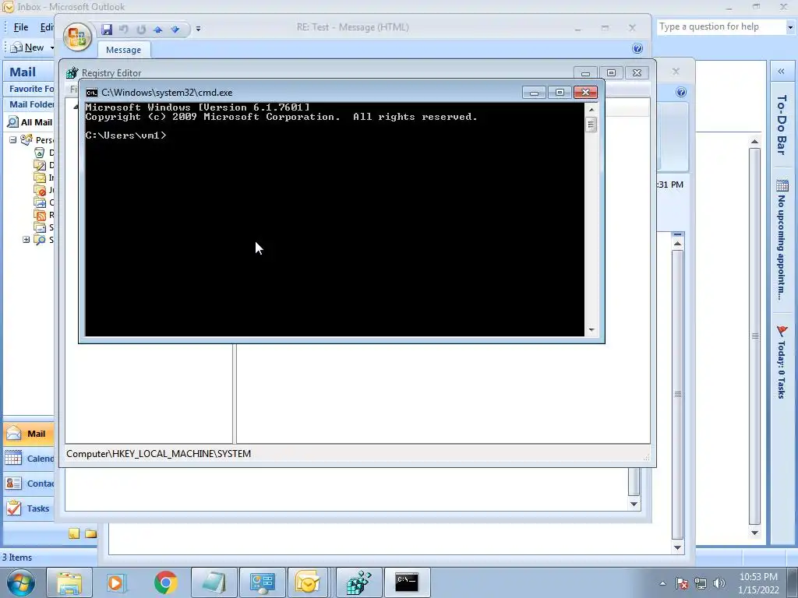Save the message using the floppy icon
The height and width of the screenshot is (598, 798).
pos(106,30)
